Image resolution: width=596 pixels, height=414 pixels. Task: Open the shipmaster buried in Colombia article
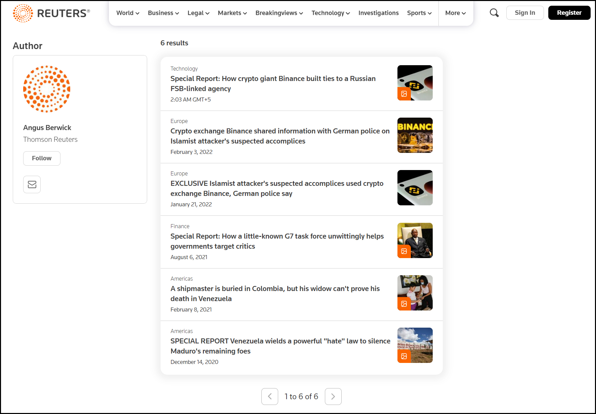click(275, 294)
